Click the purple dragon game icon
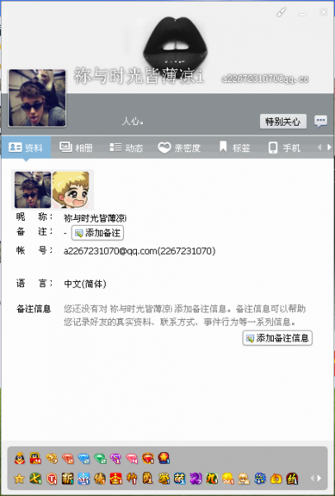Screen dimensions: 335x496 pyautogui.click(x=196, y=479)
